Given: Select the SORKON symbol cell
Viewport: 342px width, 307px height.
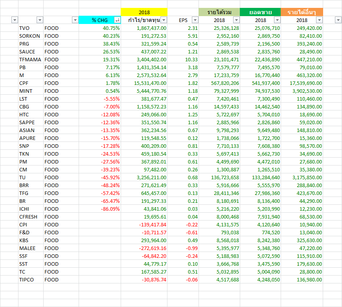Looking at the screenshot, I should [31, 36].
